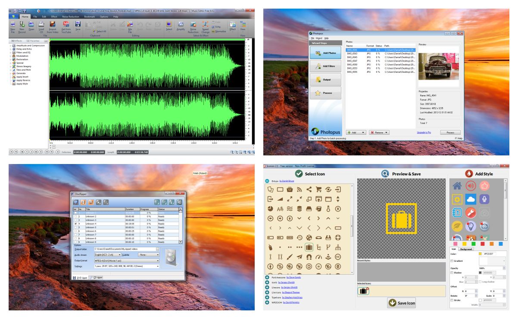This screenshot has width=518, height=319.
Task: Open the Noise Reduction ribbon tab
Action: (71, 16)
